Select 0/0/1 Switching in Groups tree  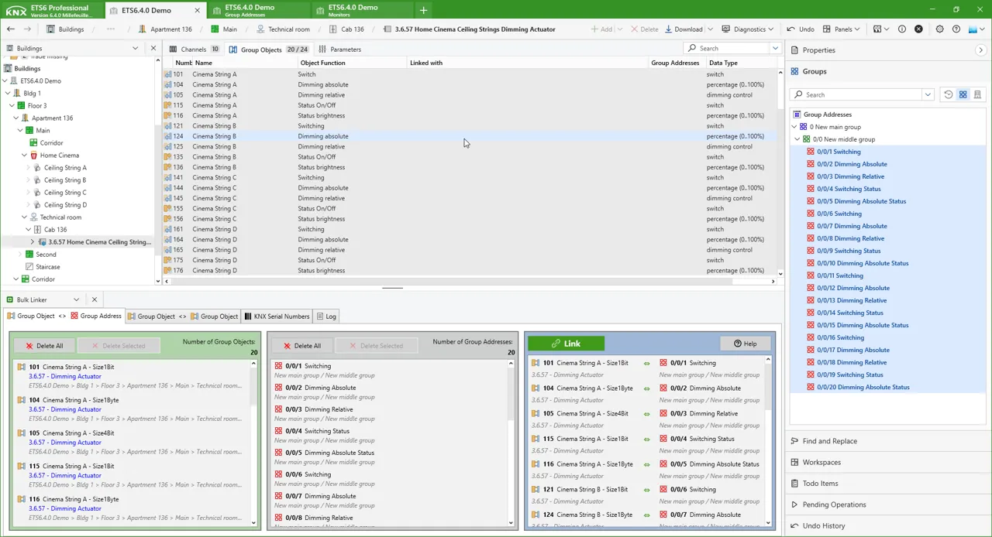pyautogui.click(x=839, y=152)
